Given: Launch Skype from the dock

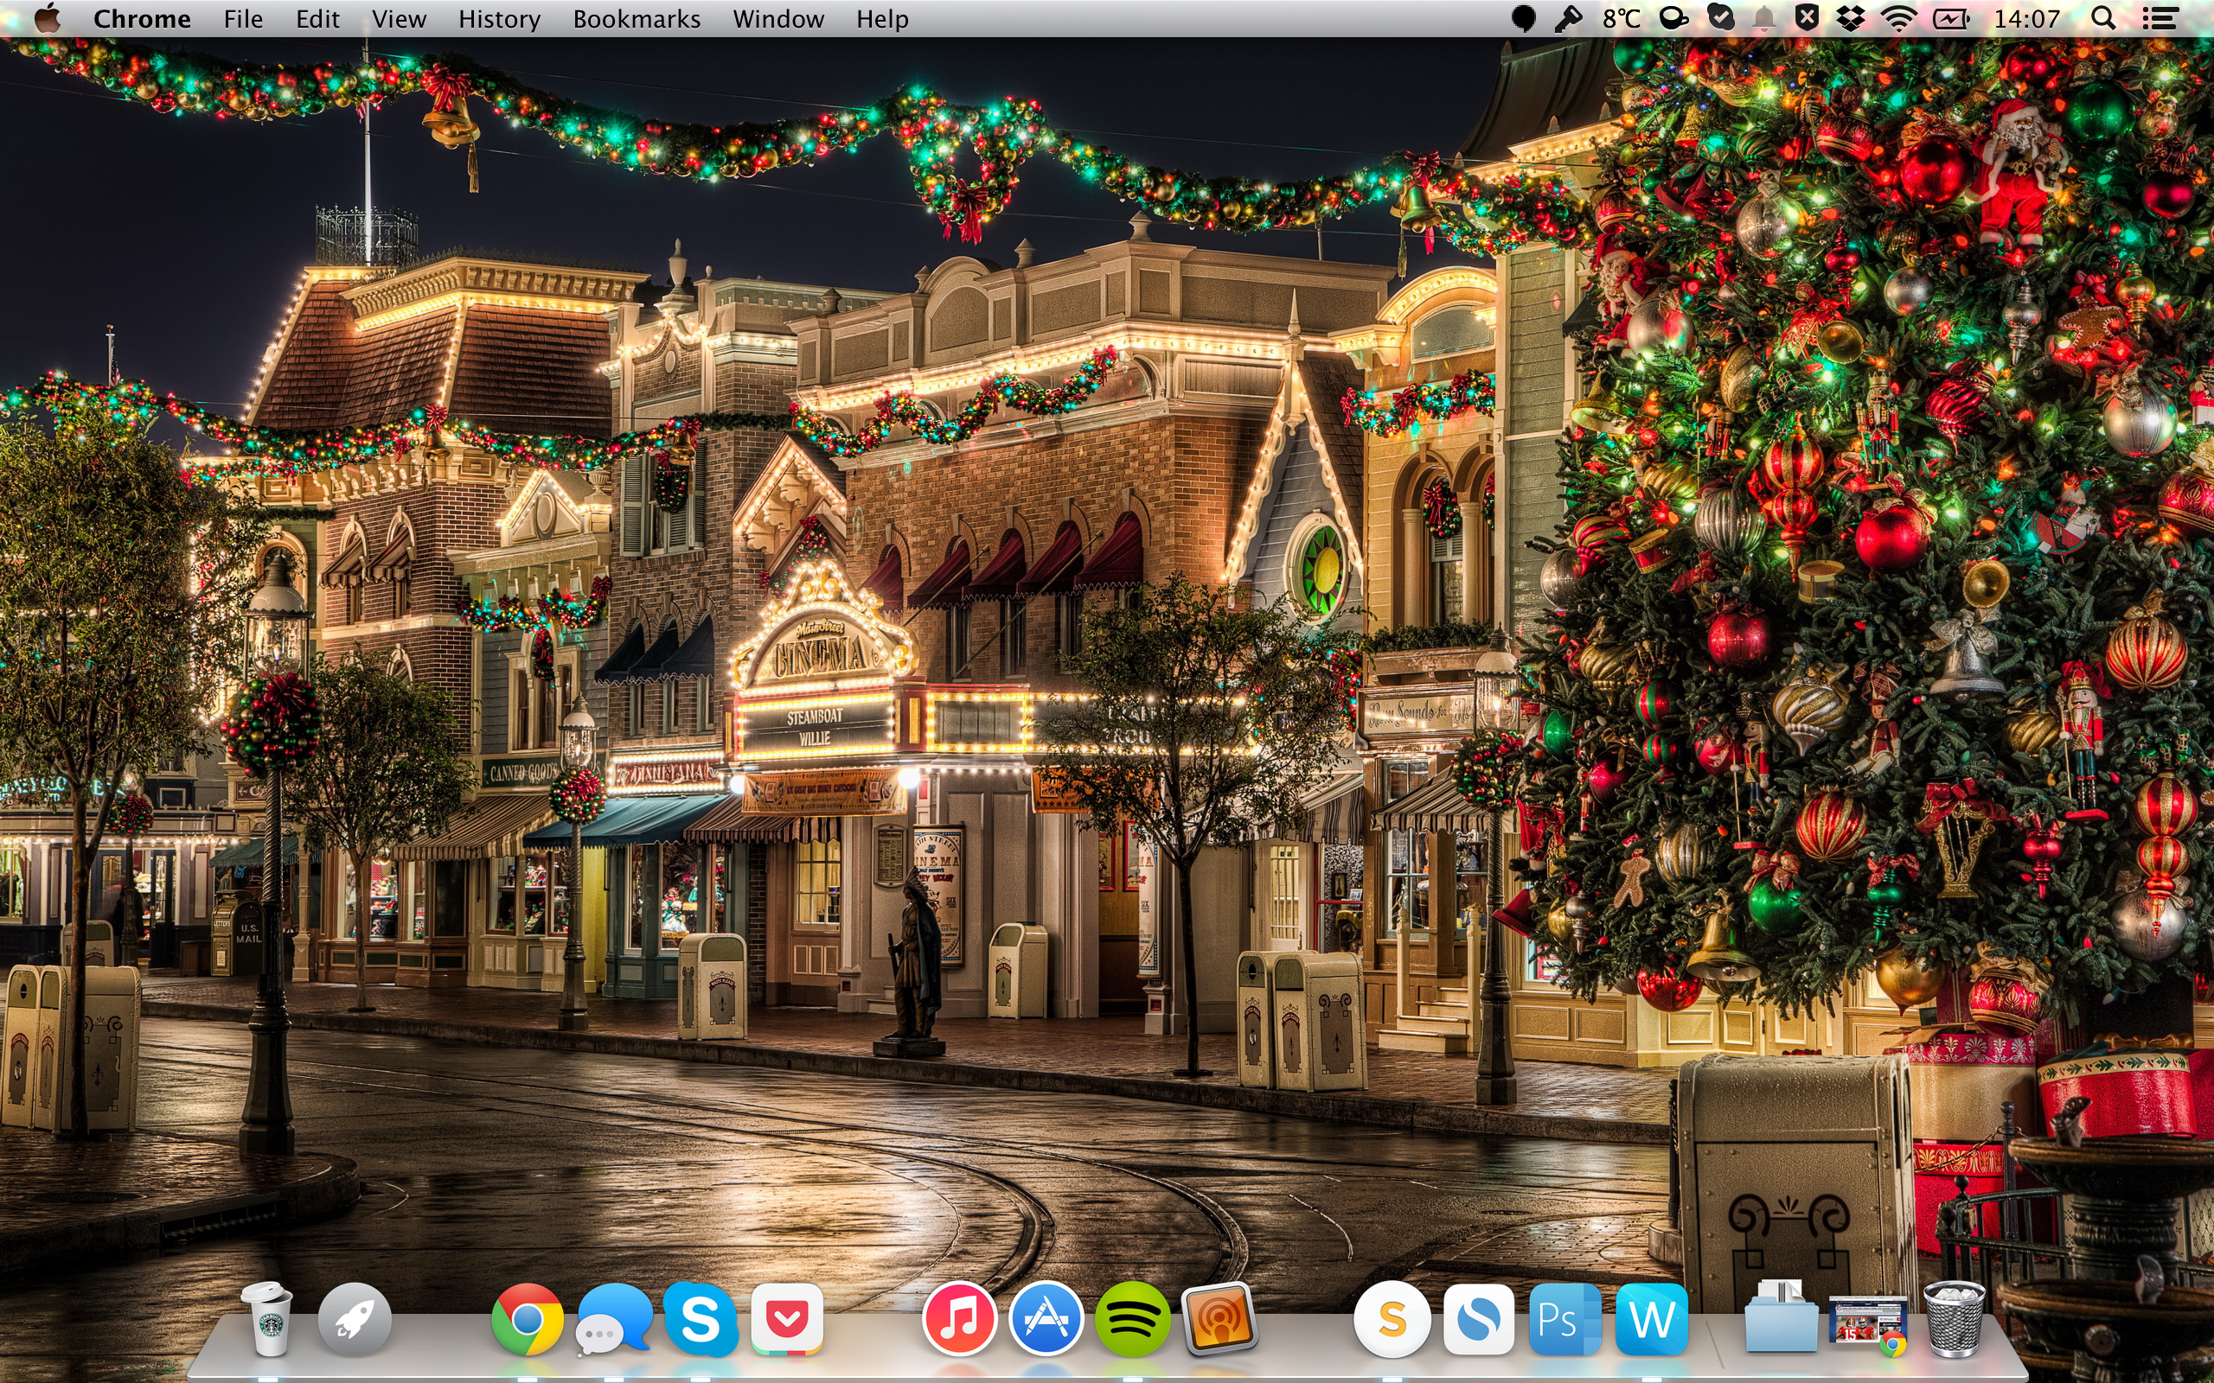Looking at the screenshot, I should click(x=701, y=1319).
